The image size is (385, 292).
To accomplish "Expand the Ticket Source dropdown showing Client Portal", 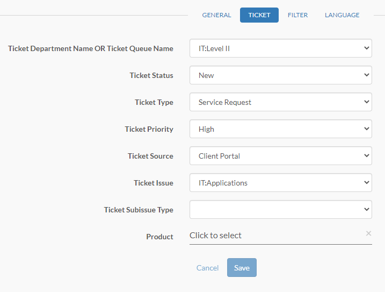I will [281, 156].
